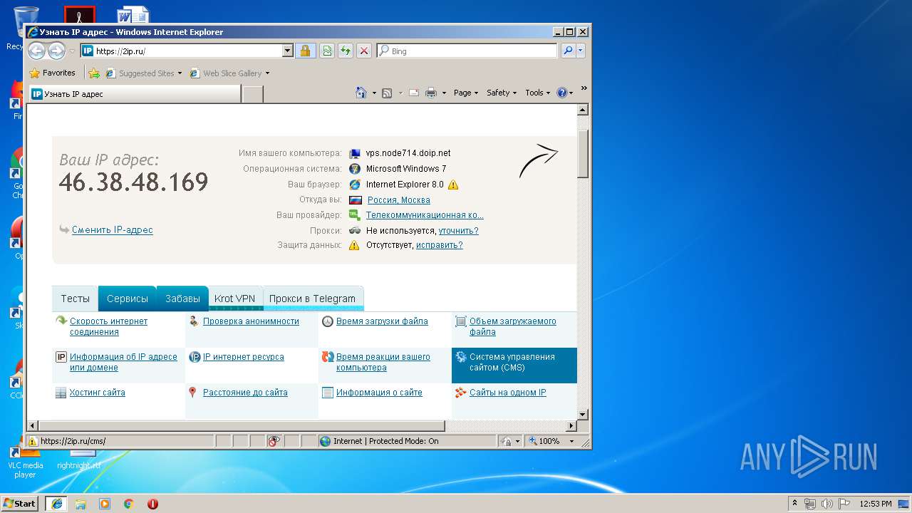
Task: Click the security lock icon
Action: coord(305,51)
